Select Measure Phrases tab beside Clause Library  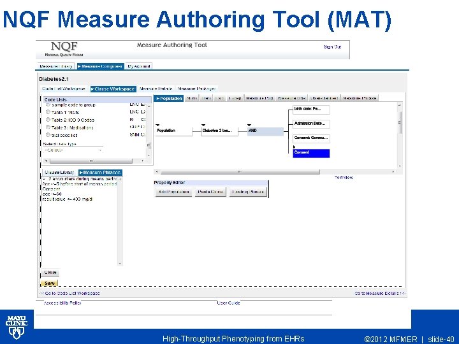(x=100, y=172)
